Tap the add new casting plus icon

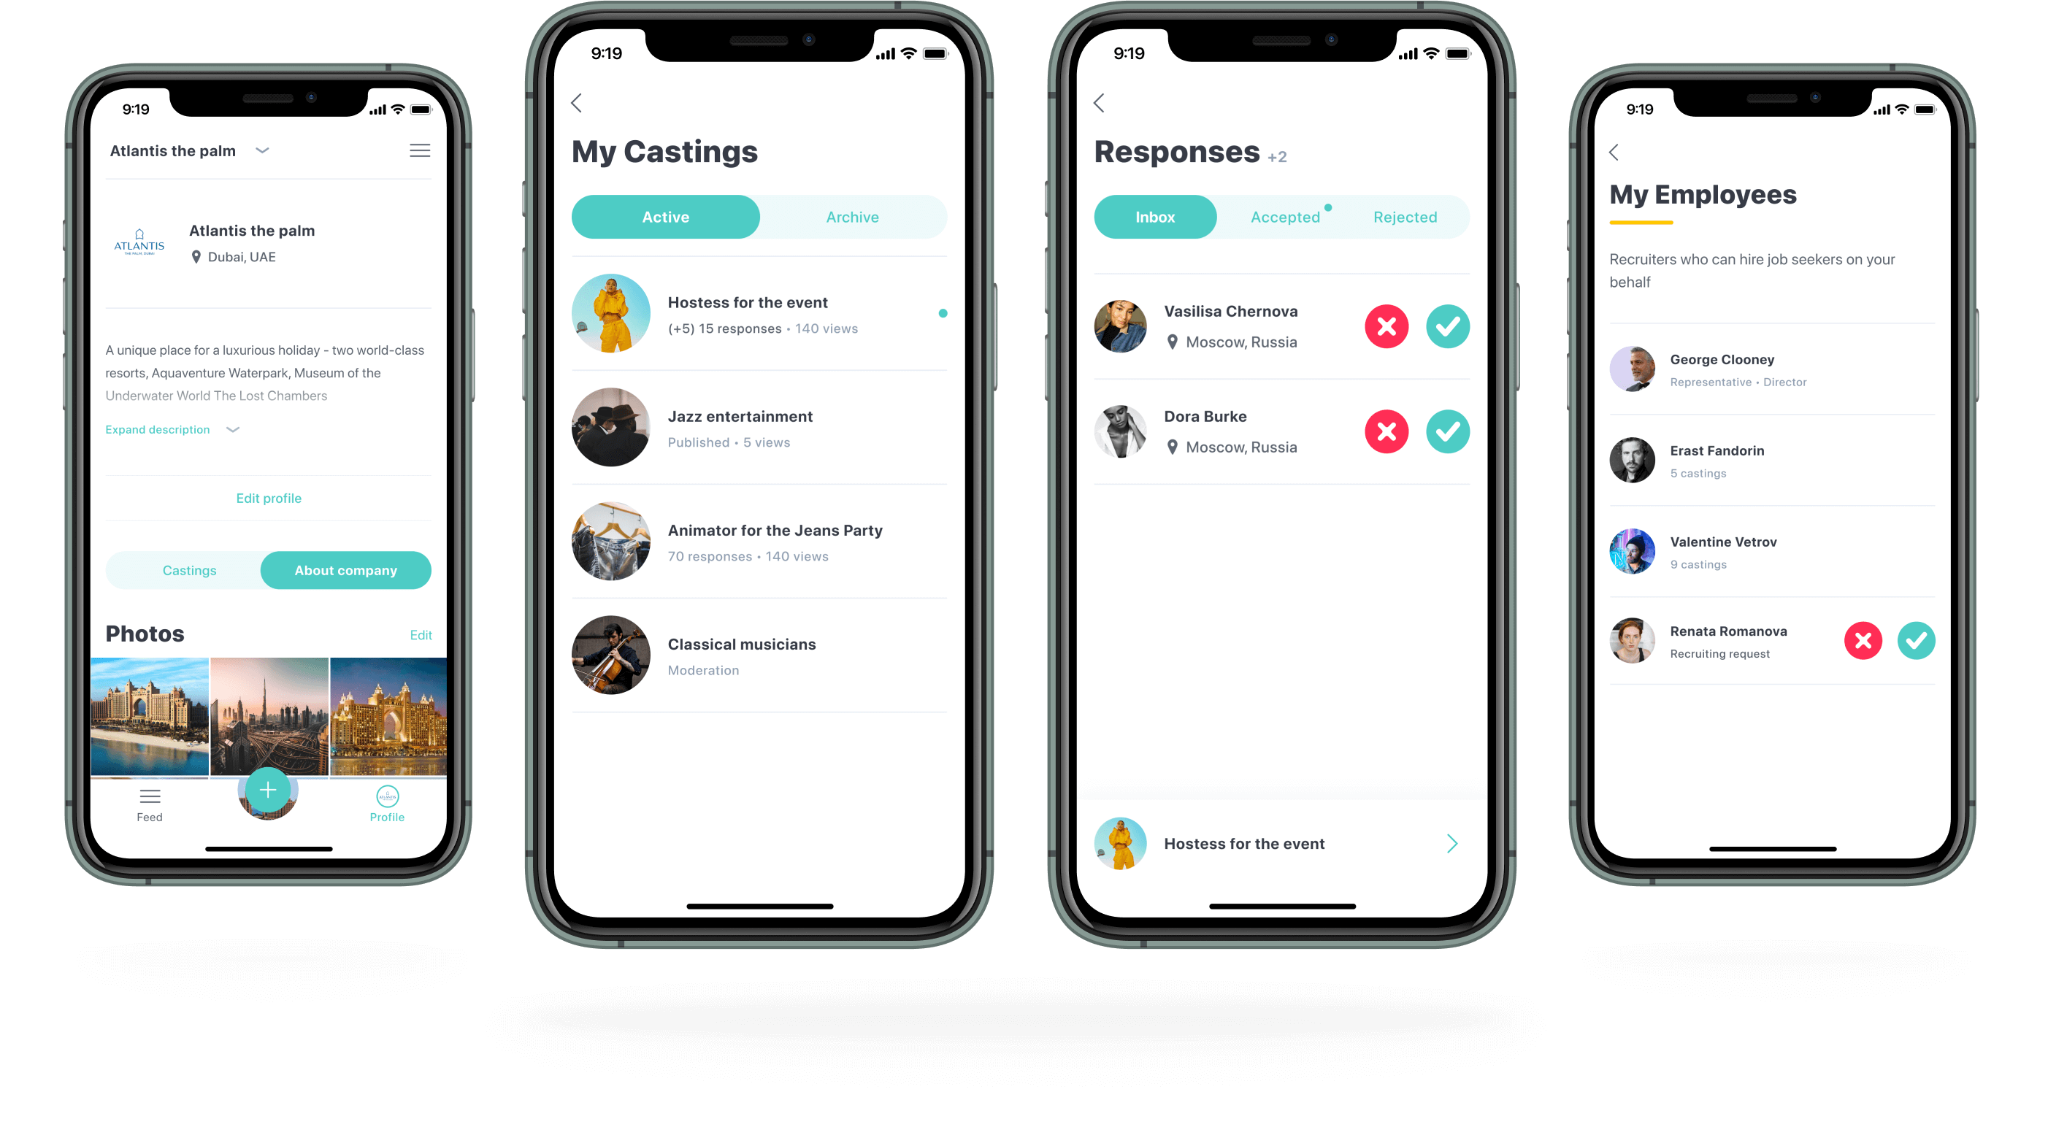266,791
